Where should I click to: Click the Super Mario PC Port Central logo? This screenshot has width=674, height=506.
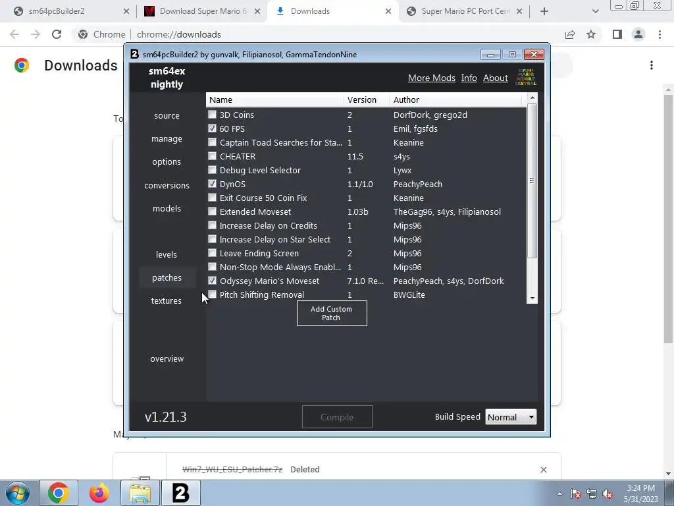pos(525,78)
